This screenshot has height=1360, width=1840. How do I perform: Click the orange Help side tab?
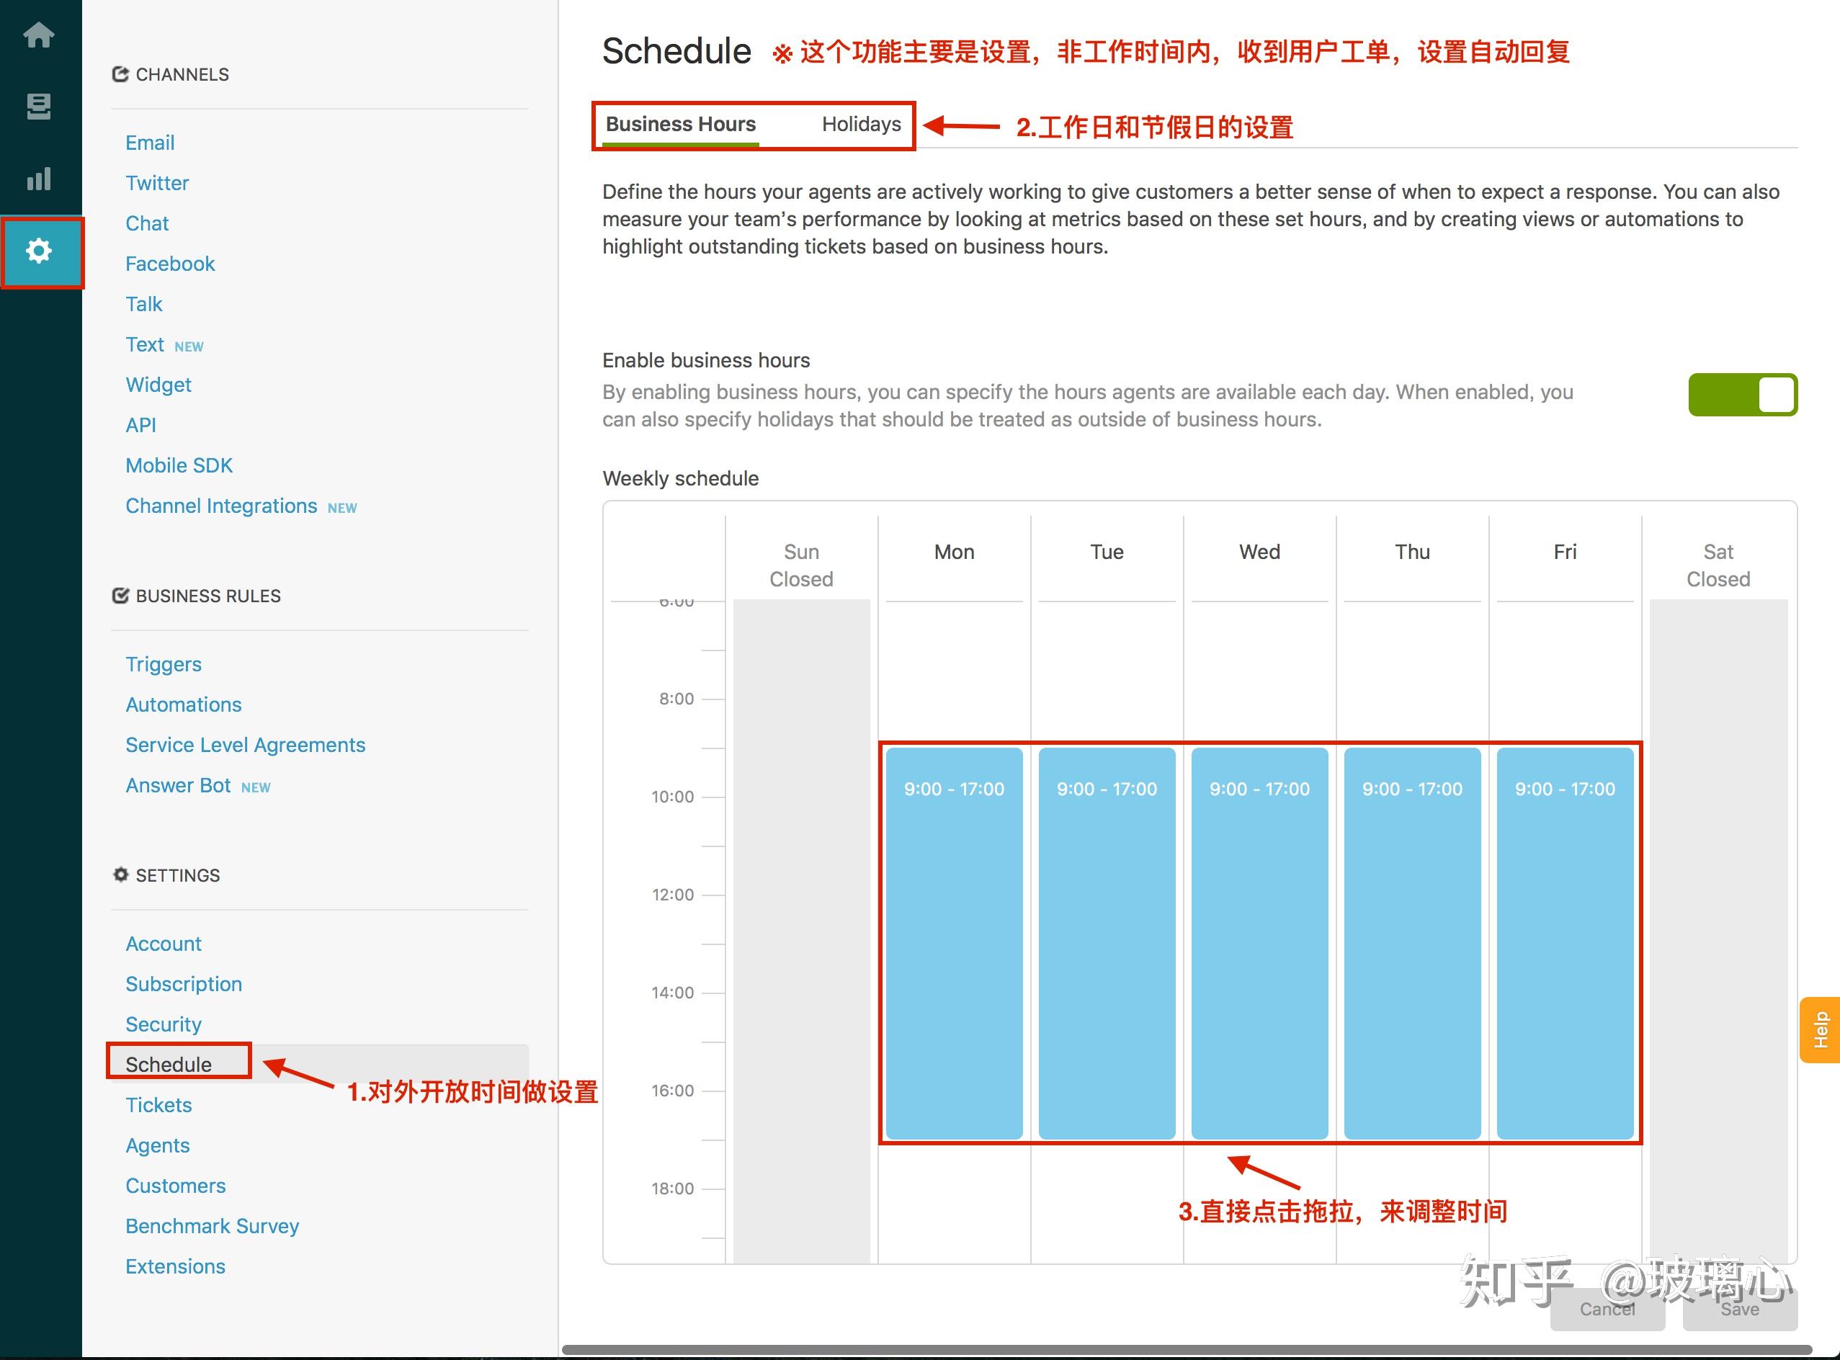(1821, 1029)
